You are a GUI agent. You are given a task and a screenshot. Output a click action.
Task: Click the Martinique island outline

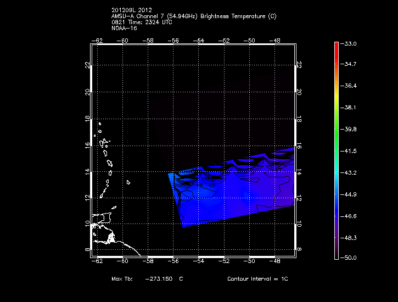[110, 163]
